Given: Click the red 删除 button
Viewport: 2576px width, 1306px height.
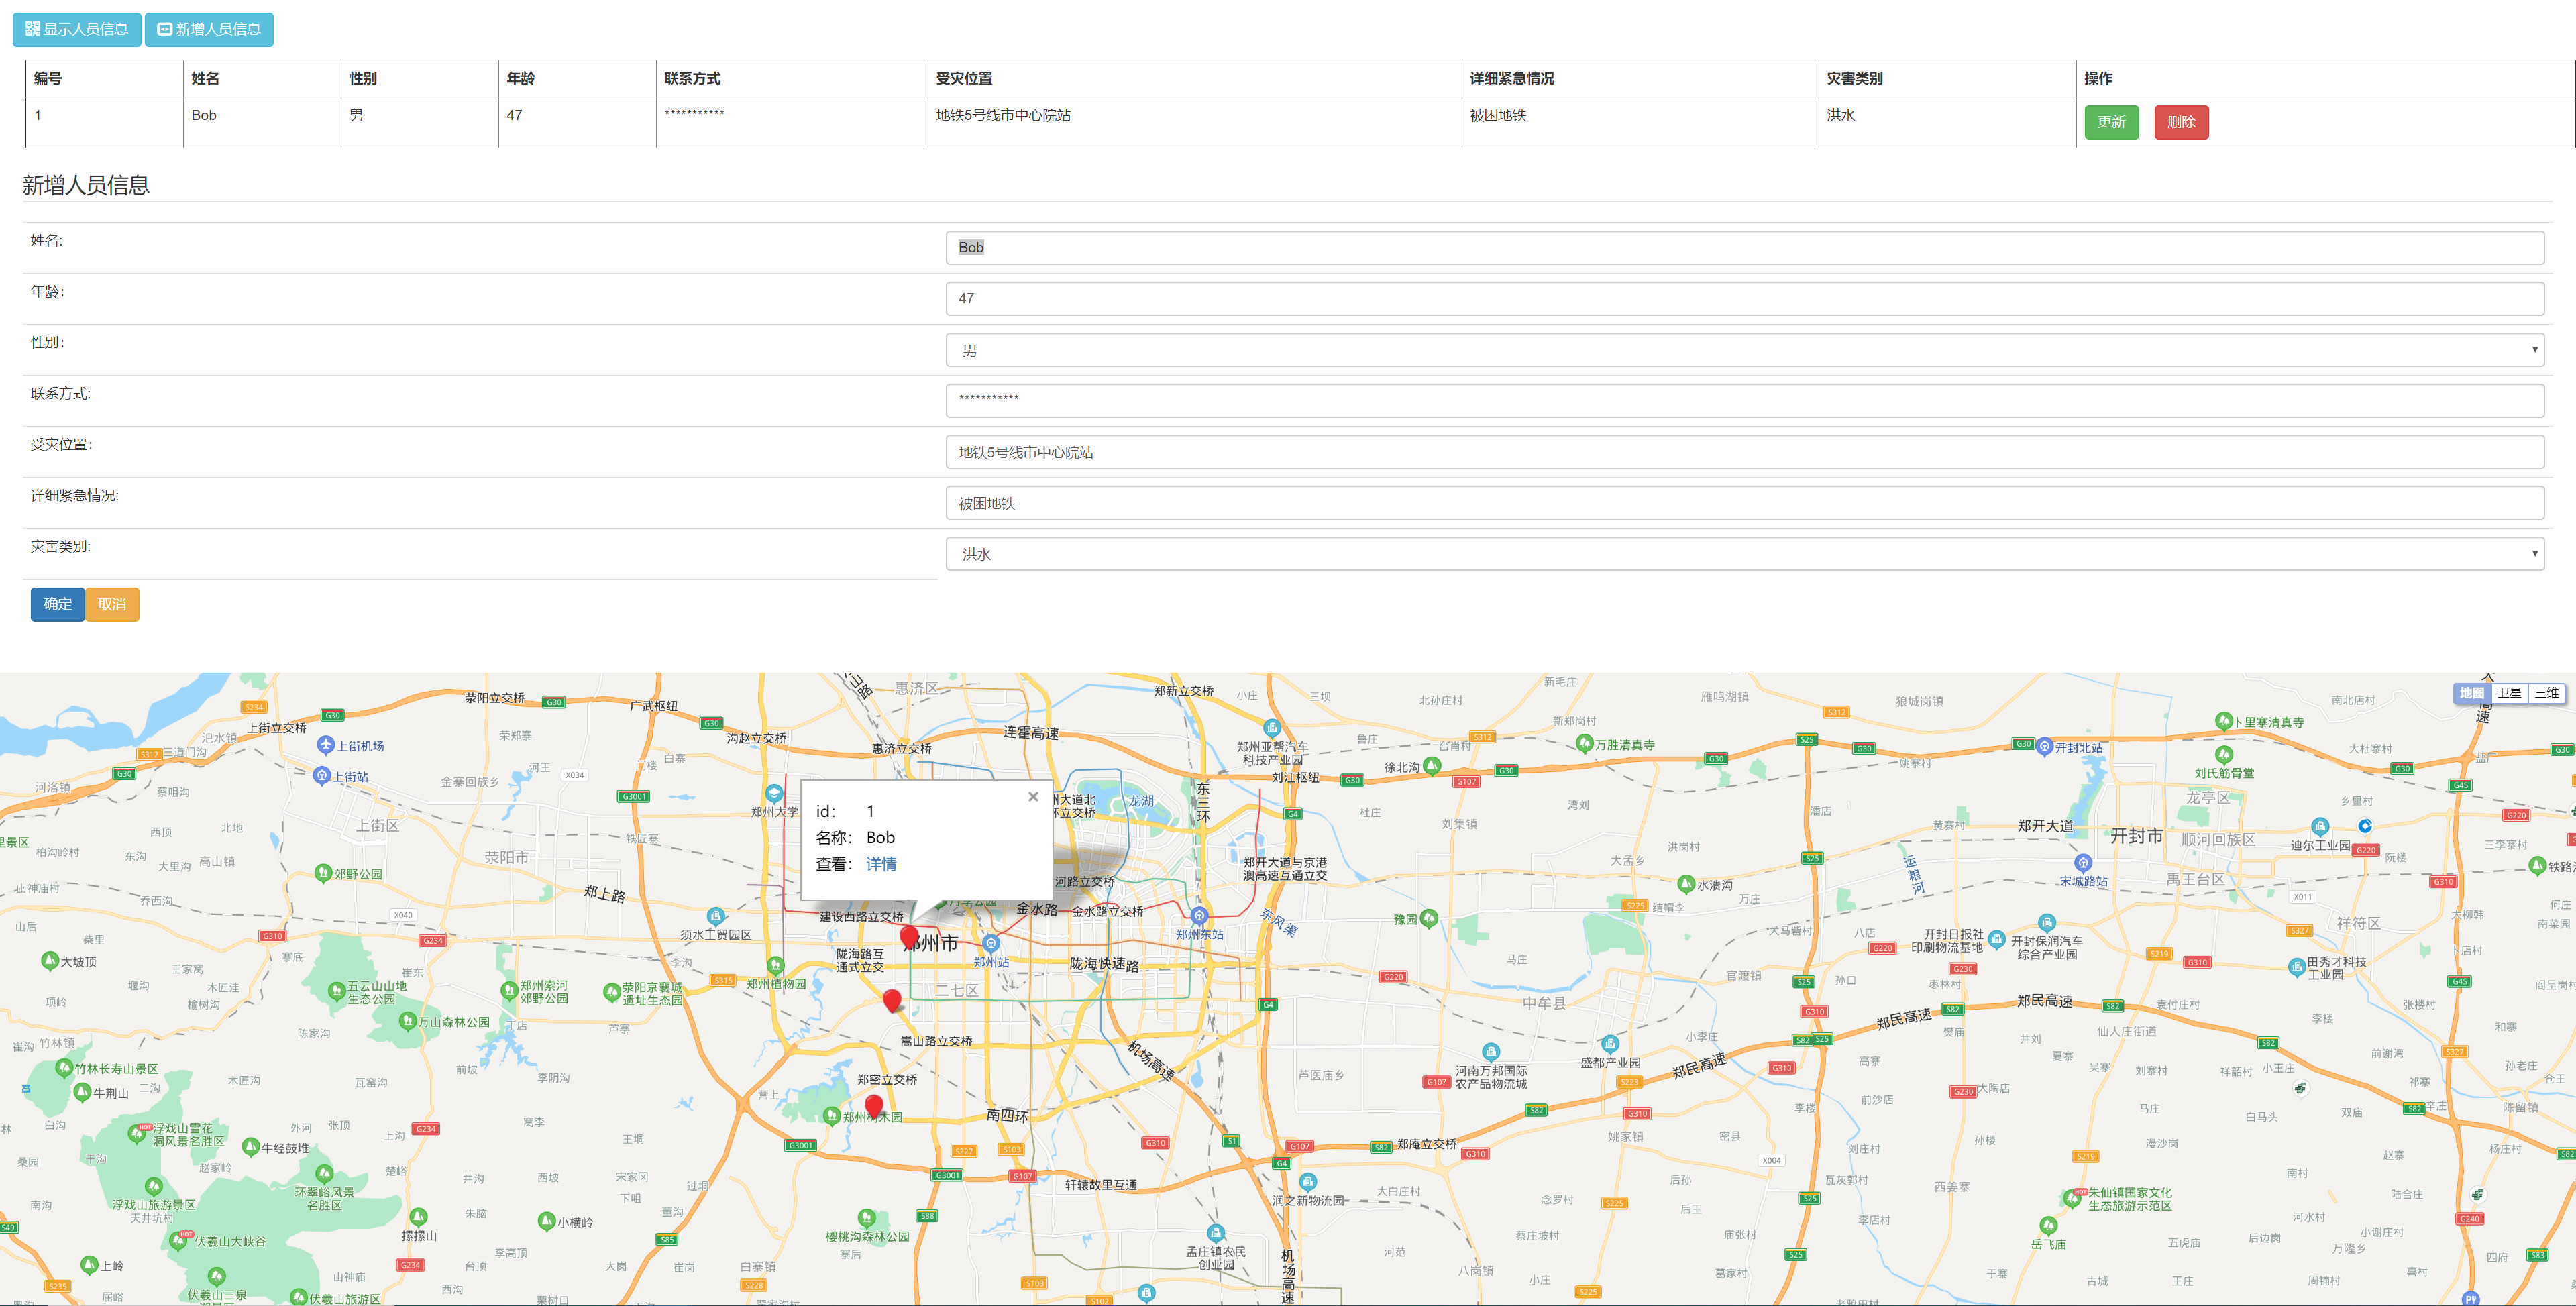Looking at the screenshot, I should 2181,122.
